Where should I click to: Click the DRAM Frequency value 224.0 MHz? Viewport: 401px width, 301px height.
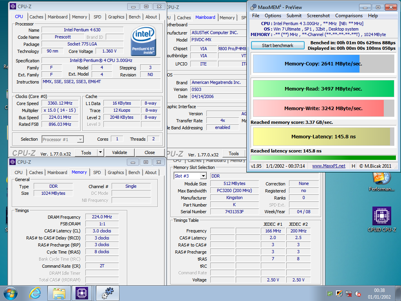[x=102, y=217]
